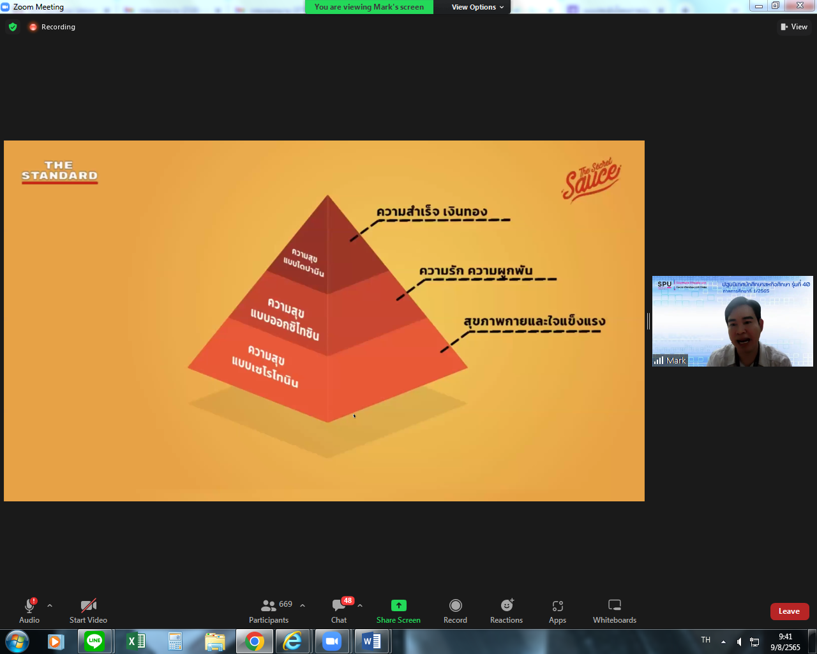
Task: Open the Apps panel
Action: click(x=557, y=605)
